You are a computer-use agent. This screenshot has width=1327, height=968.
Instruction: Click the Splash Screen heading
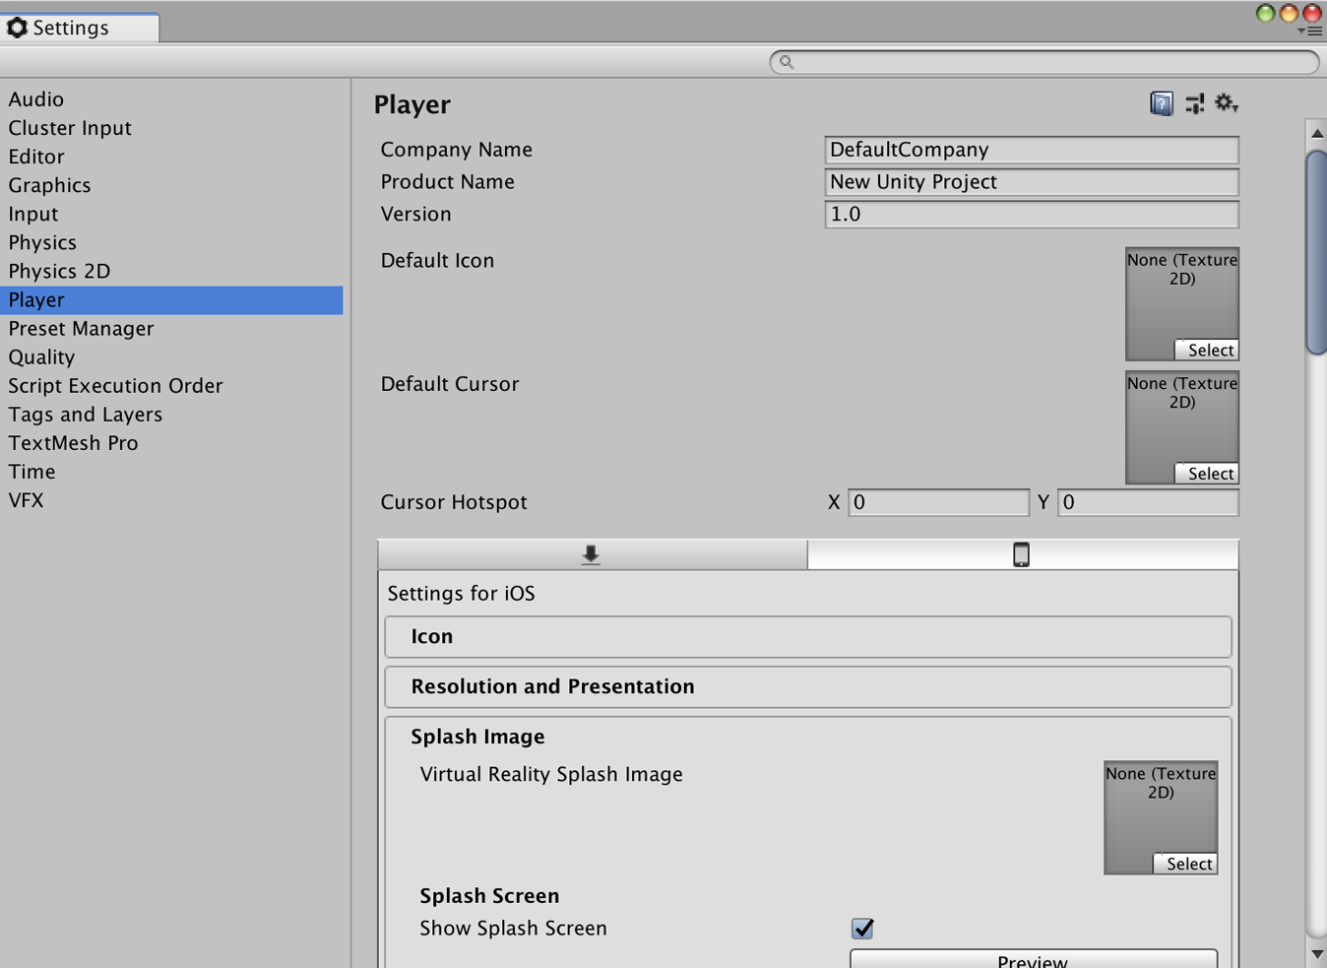(x=489, y=896)
